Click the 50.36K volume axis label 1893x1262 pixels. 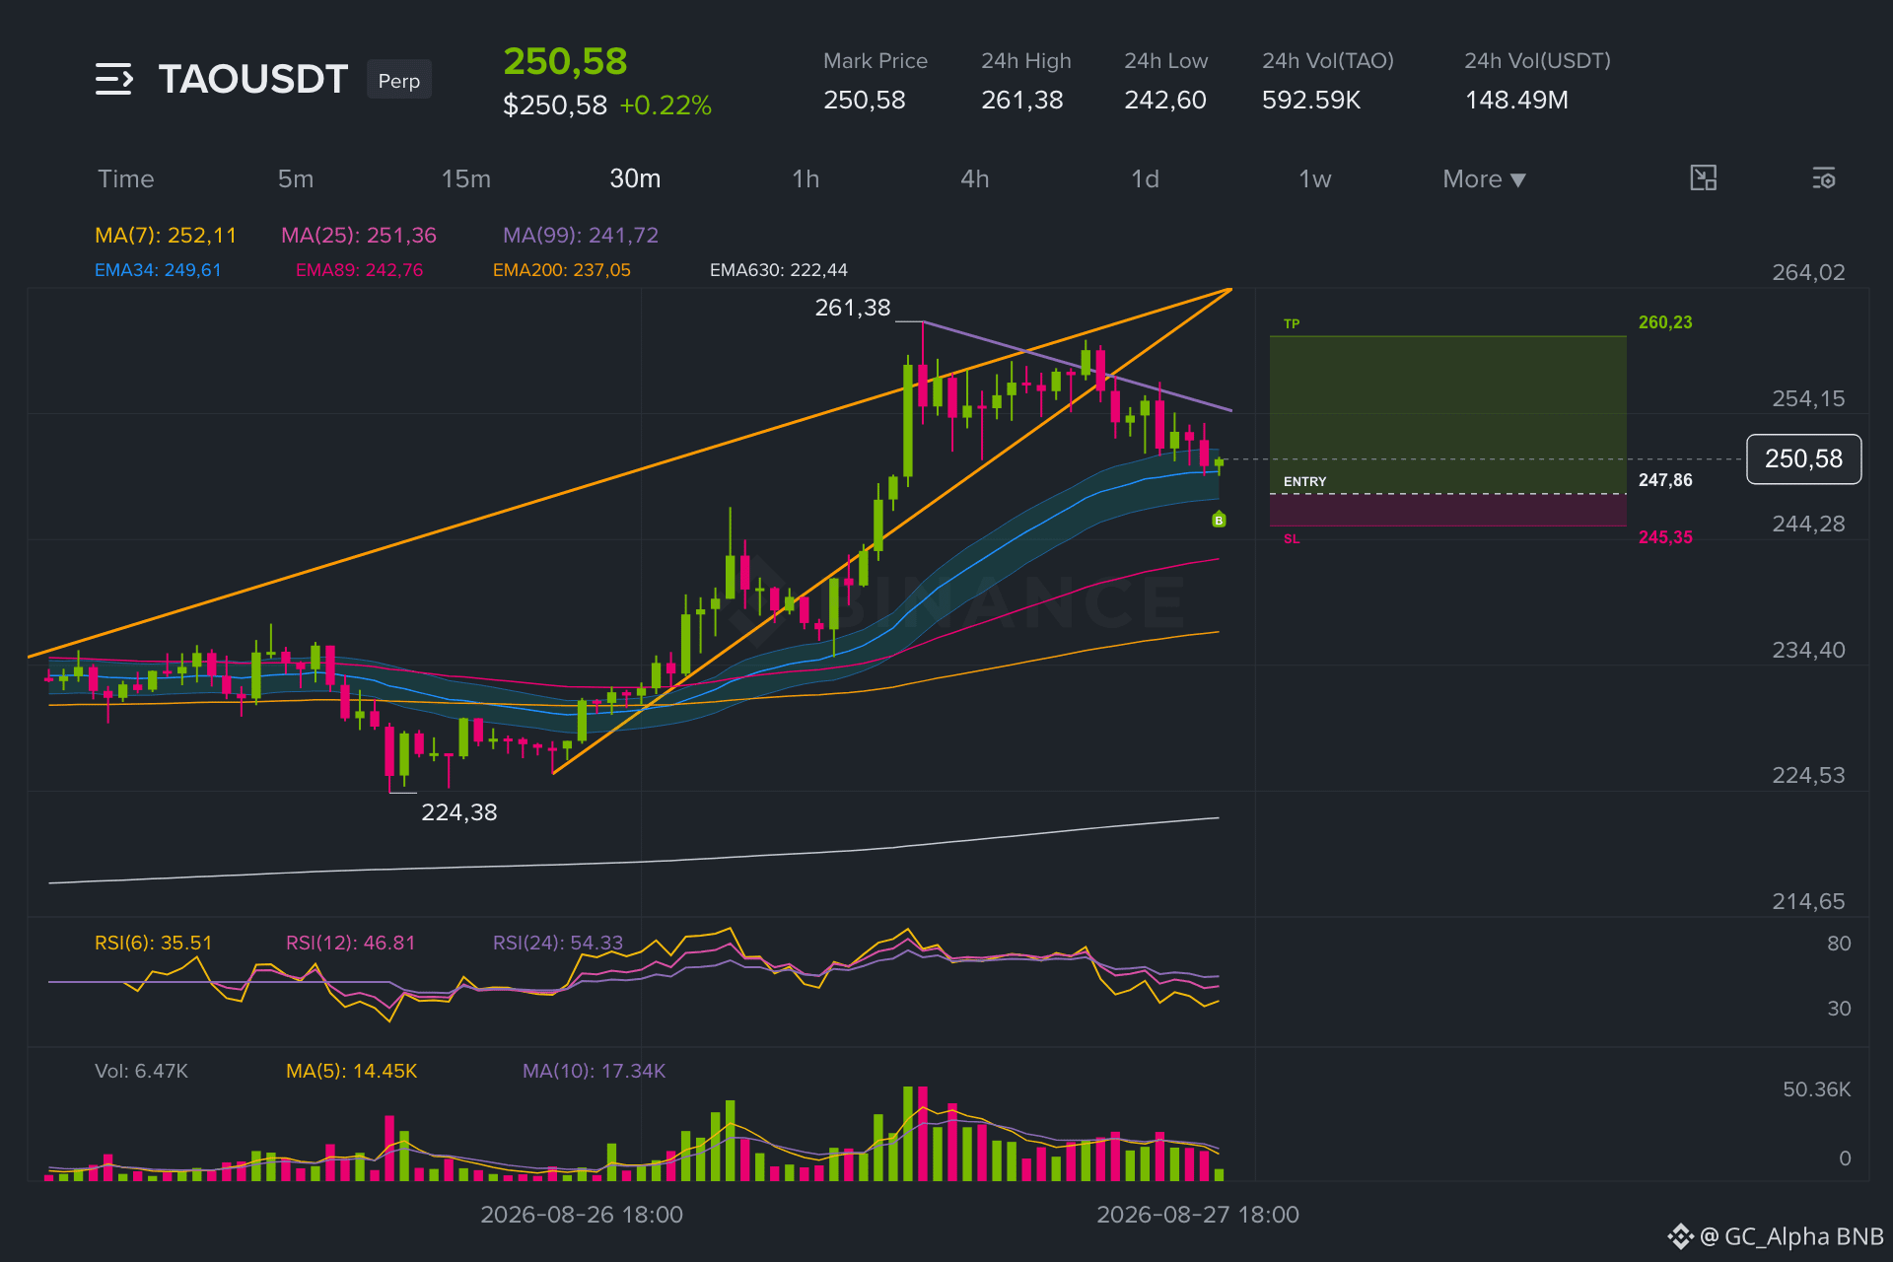[x=1816, y=1090]
